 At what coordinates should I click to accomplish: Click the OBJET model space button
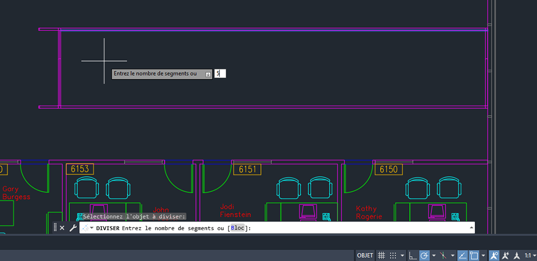click(365, 256)
